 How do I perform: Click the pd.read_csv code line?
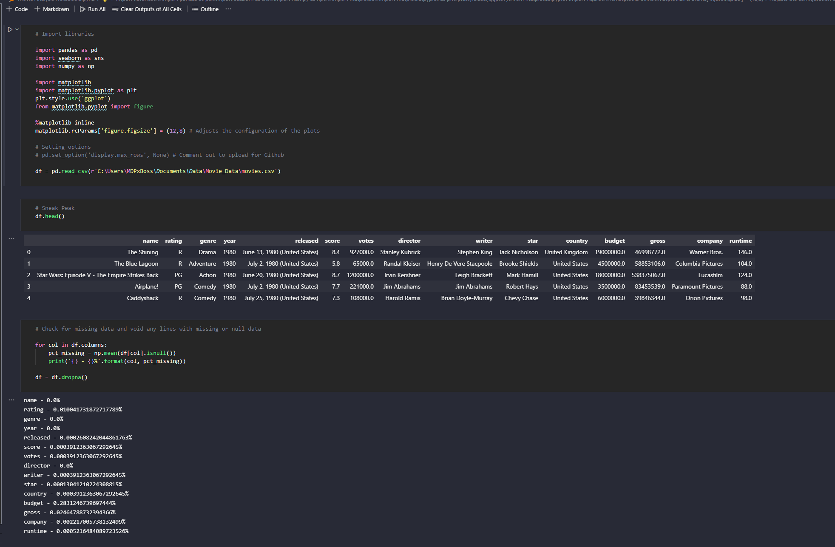[158, 171]
